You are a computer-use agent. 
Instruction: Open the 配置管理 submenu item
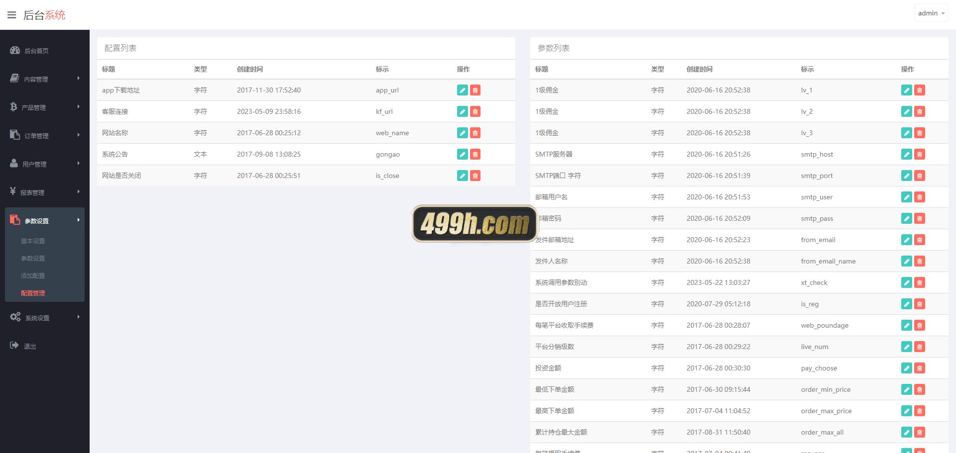(x=33, y=293)
